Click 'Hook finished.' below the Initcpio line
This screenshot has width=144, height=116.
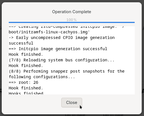[26, 54]
